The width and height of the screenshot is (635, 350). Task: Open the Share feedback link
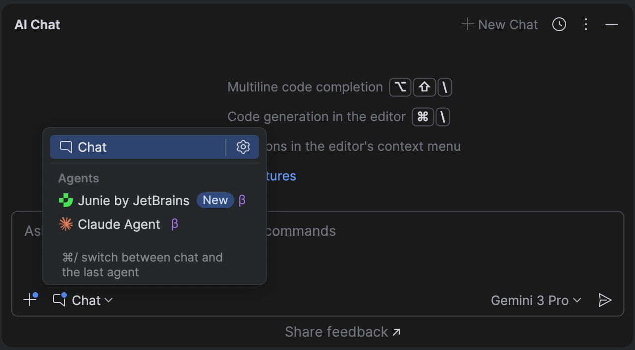343,332
